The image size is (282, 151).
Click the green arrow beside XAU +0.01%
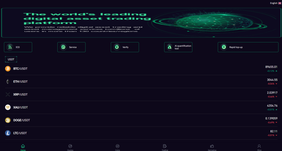click(x=276, y=110)
